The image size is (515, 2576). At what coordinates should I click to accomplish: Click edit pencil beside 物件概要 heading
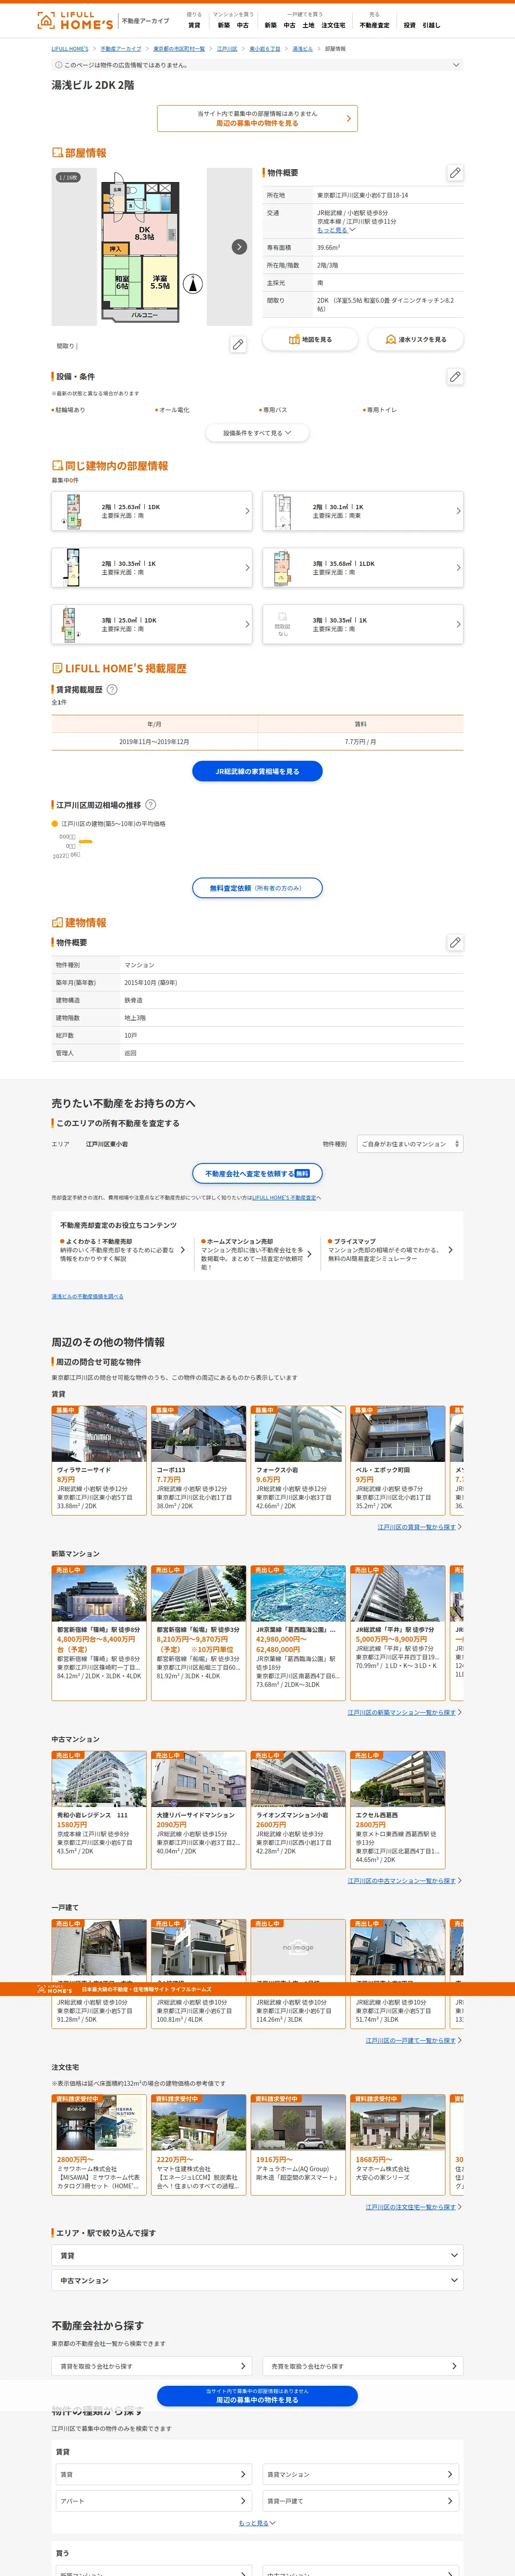pyautogui.click(x=455, y=172)
